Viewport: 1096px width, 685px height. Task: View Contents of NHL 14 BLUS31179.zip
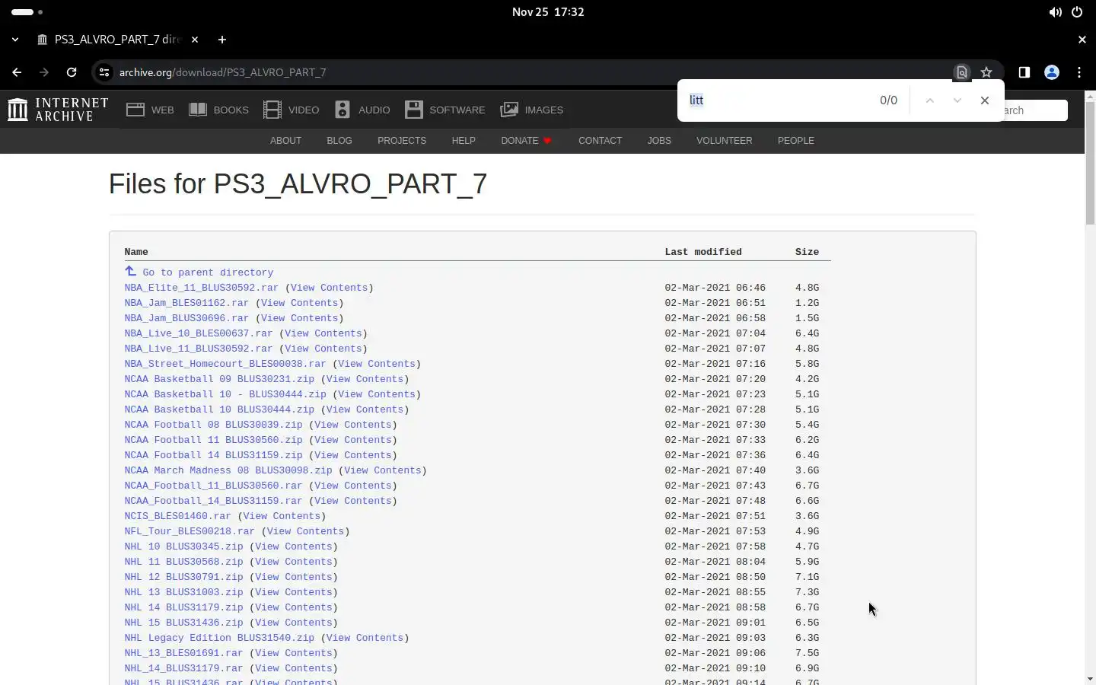point(293,607)
